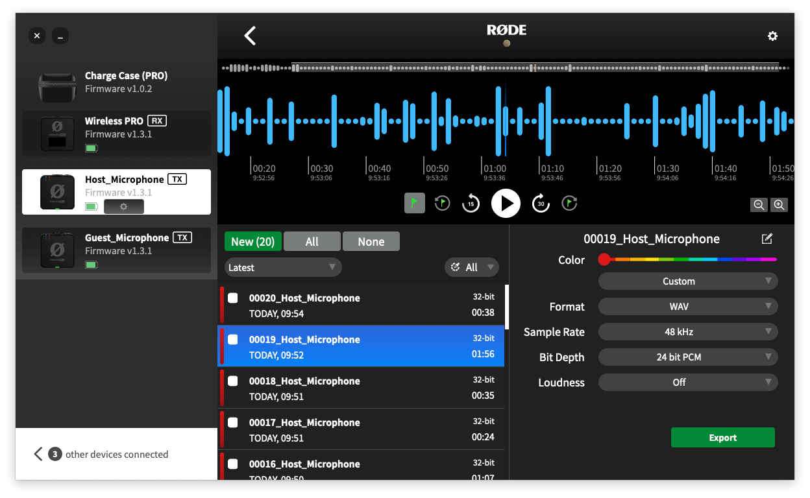Select recording 00017_Host_Microphone
Image resolution: width=810 pixels, height=498 pixels.
(361, 429)
